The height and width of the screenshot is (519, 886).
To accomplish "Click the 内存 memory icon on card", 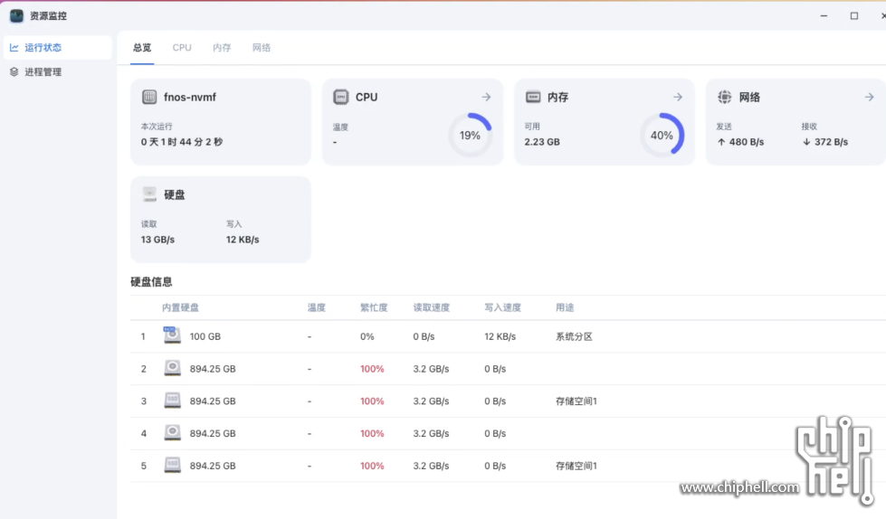I will click(533, 97).
